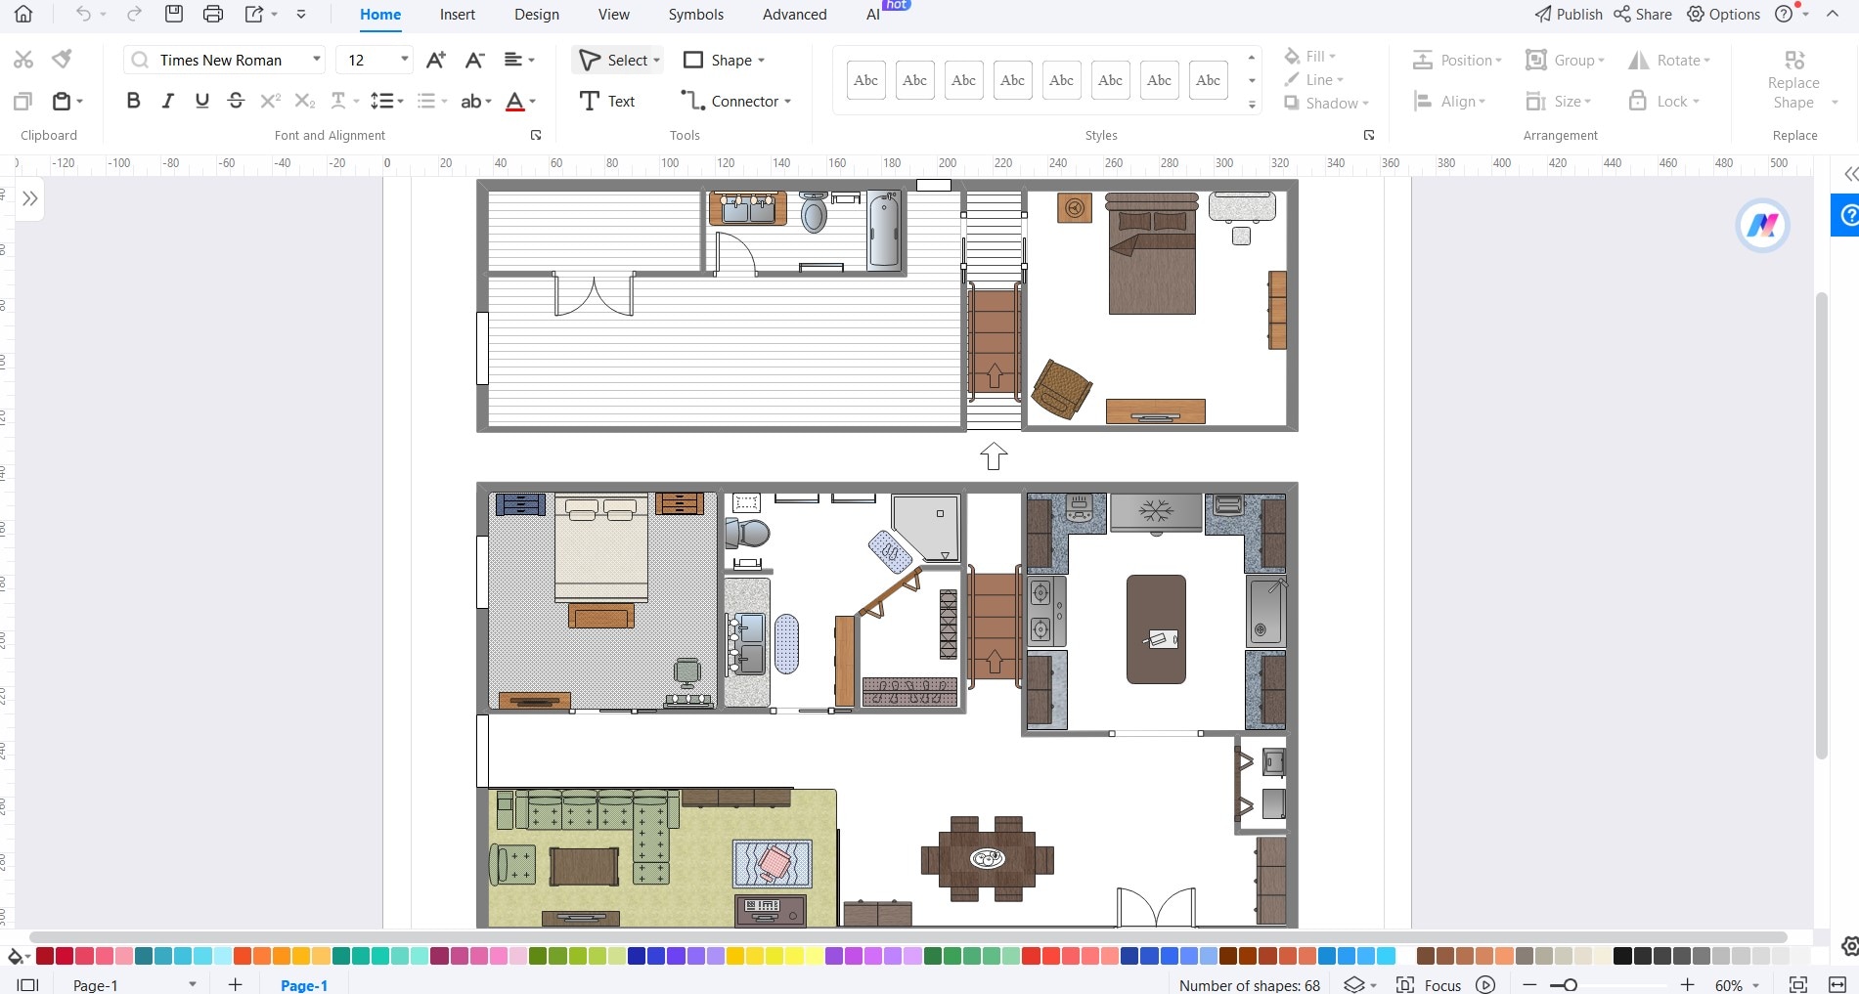The height and width of the screenshot is (994, 1859).
Task: Open the zoom percentage dropdown
Action: tap(1756, 985)
